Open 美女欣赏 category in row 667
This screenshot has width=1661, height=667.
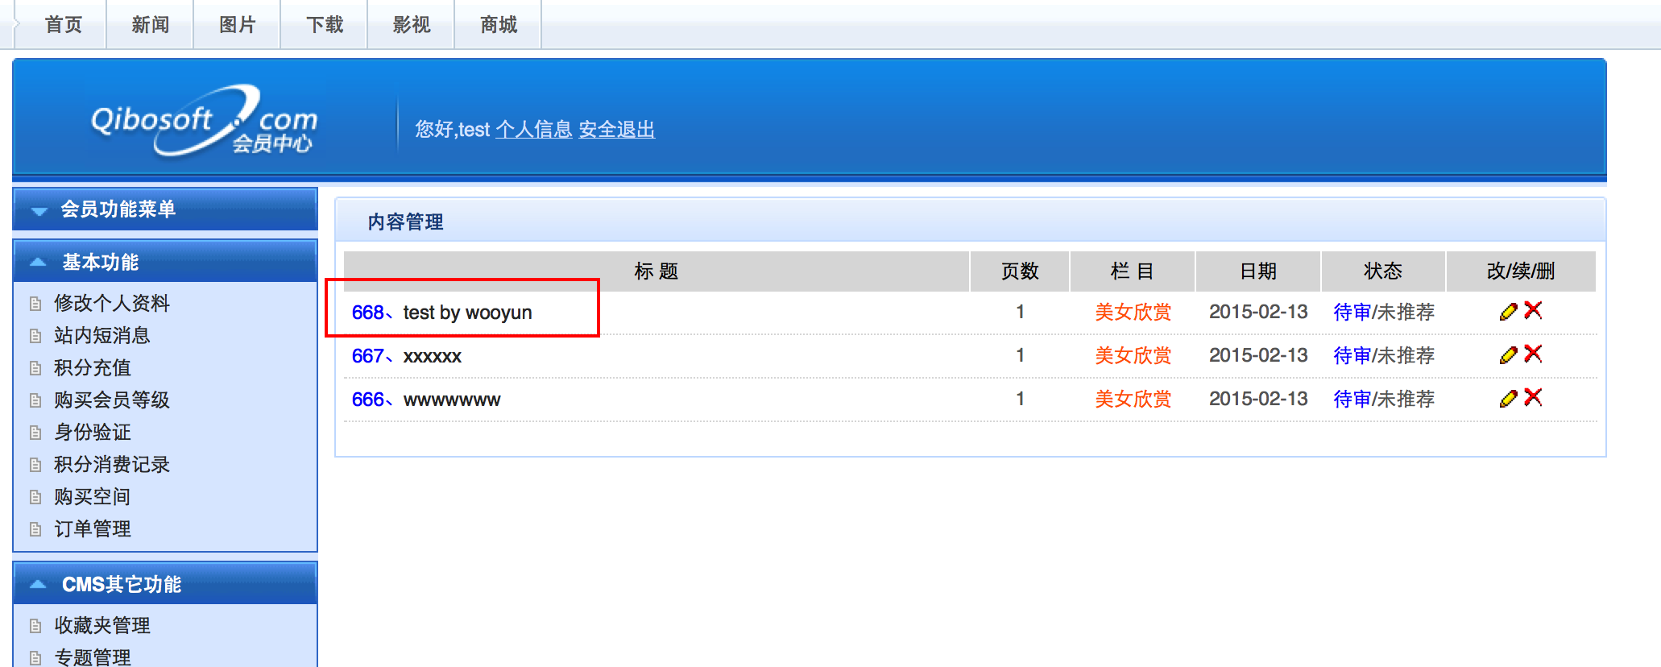[1133, 355]
